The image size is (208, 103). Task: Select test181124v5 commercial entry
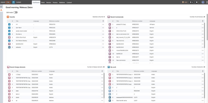pyautogui.click(x=120, y=47)
